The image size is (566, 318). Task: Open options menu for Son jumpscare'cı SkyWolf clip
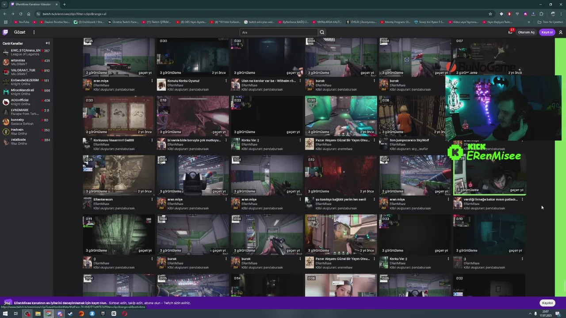[448, 140]
